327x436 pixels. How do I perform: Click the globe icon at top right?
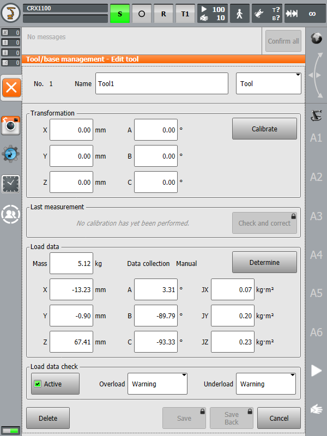[x=316, y=38]
